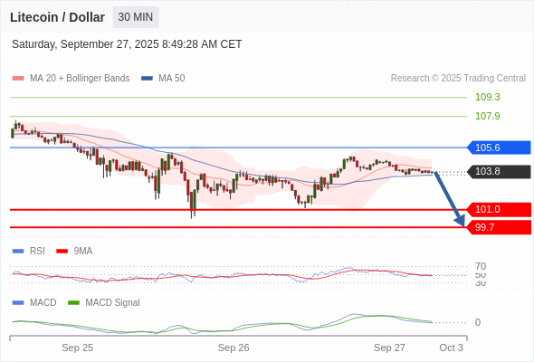This screenshot has width=534, height=362.
Task: Click the MACD Signal legend marker
Action: pyautogui.click(x=73, y=302)
